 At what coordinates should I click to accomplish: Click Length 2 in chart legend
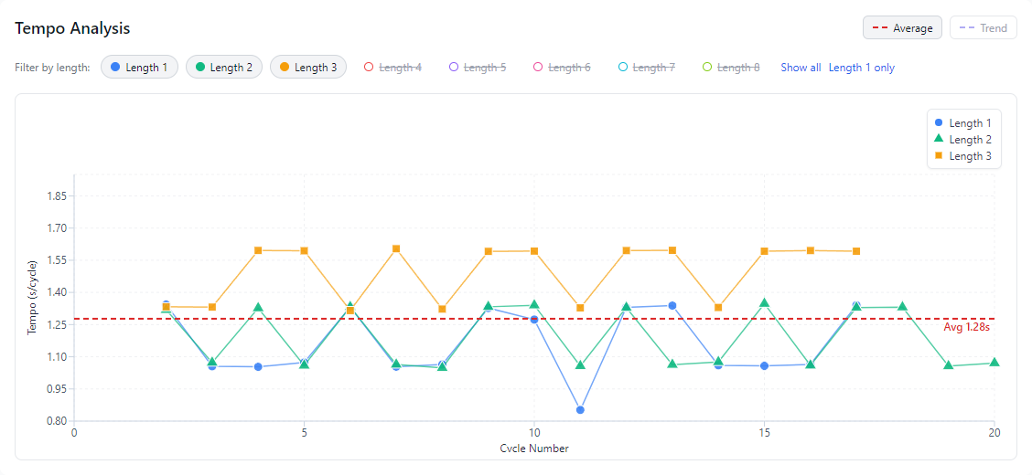(x=962, y=139)
